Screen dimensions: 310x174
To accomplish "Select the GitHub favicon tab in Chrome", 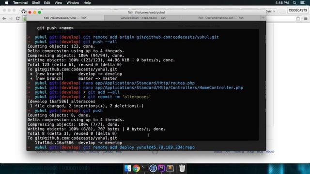I will tap(23, 11).
